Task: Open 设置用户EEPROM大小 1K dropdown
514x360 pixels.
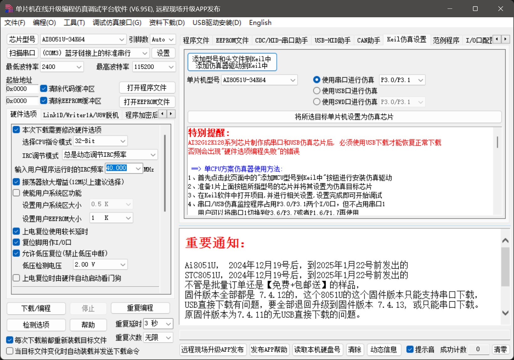Action: (x=111, y=218)
